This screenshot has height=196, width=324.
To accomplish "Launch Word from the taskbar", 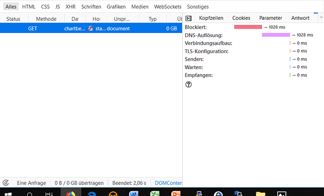I will pos(133,193).
